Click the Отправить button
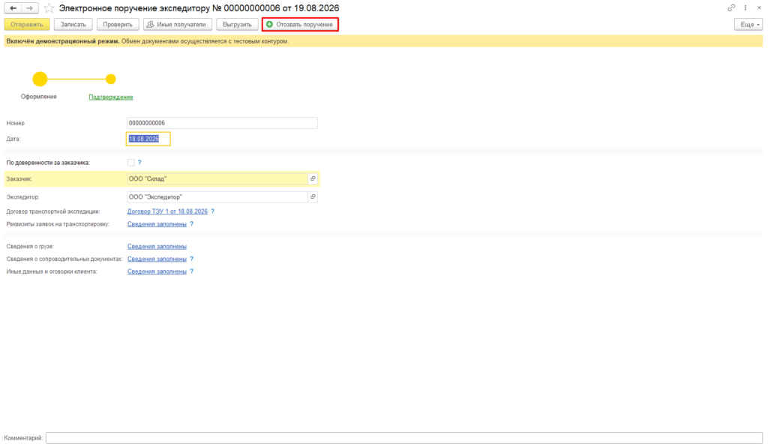Viewport: 768px width, 447px height. pos(27,25)
